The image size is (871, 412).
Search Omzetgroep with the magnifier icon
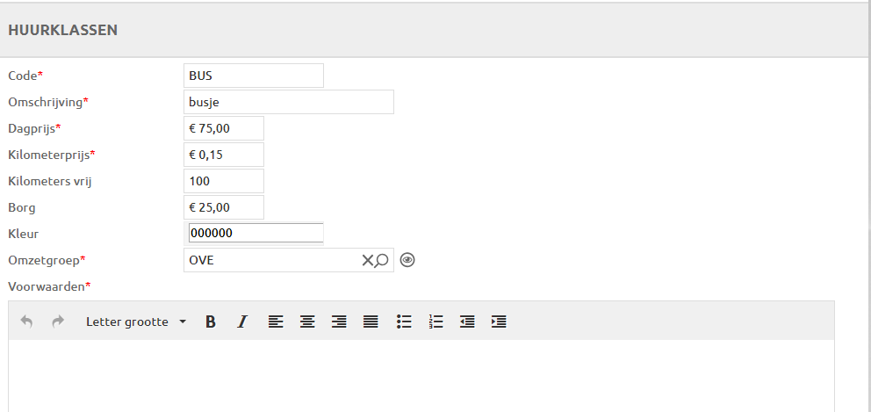[382, 260]
